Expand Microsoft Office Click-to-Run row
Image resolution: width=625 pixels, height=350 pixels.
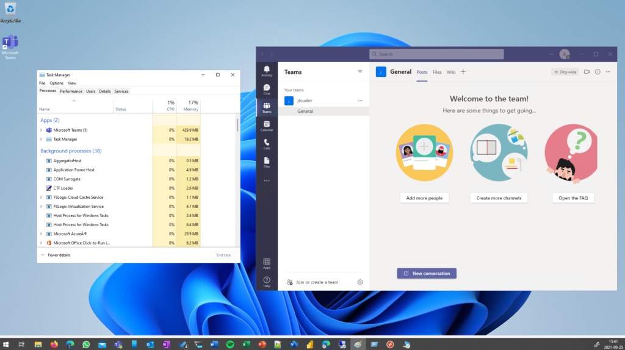coord(41,243)
